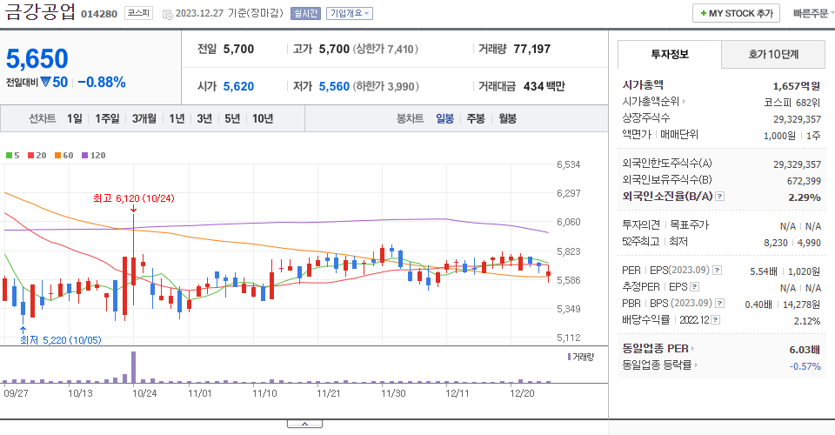The image size is (835, 435).
Task: Click the 최저 5,220 (10/05) chart marker
Action: pos(60,340)
